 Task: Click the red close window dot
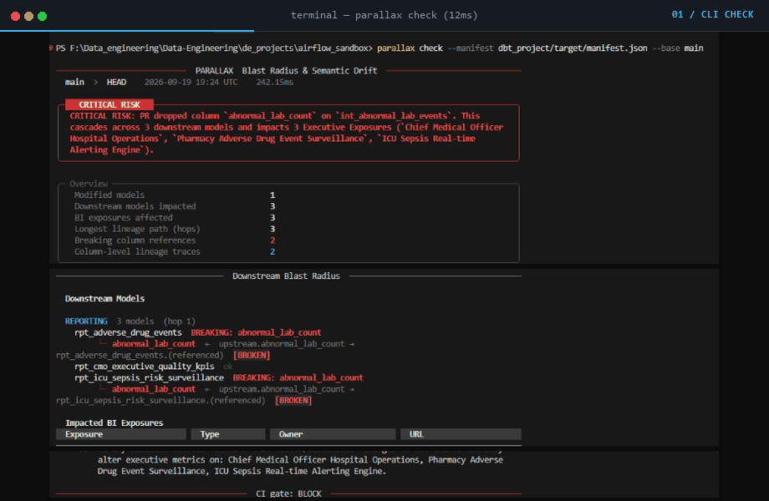[15, 16]
